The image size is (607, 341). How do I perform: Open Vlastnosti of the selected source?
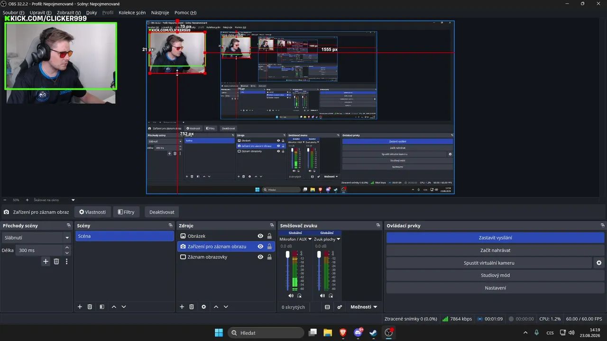(x=92, y=212)
